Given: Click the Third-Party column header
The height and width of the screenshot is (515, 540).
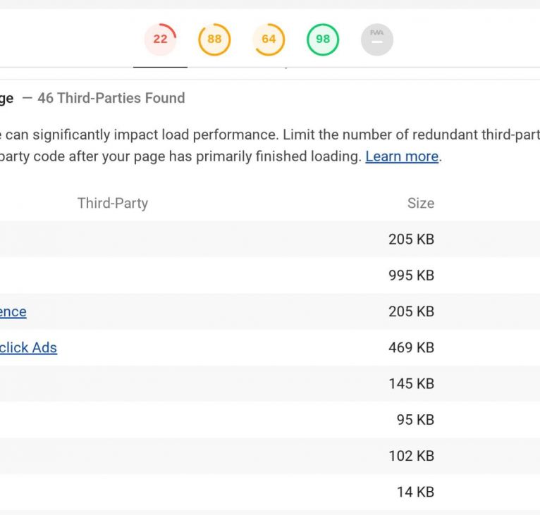Looking at the screenshot, I should (x=112, y=203).
